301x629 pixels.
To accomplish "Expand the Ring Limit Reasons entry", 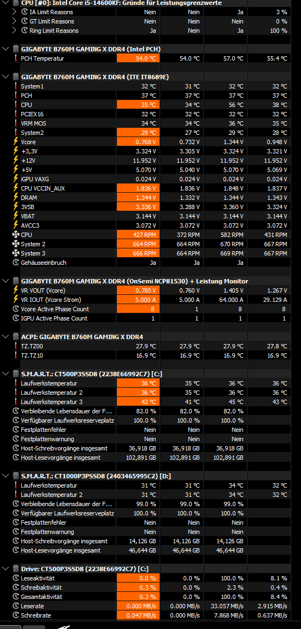I will 14,31.
